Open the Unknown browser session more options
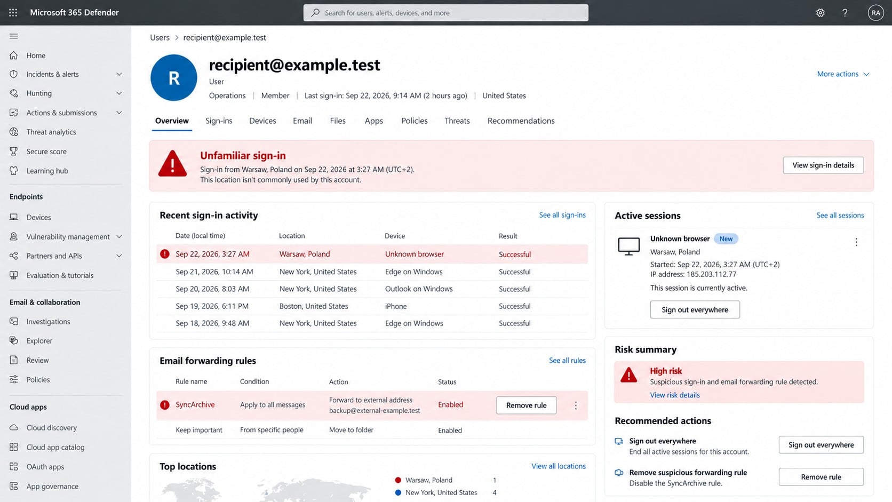 (856, 242)
